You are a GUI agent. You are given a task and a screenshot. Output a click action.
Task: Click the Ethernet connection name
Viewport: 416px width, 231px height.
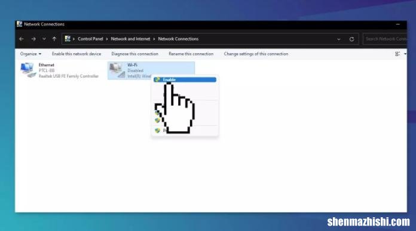click(47, 65)
